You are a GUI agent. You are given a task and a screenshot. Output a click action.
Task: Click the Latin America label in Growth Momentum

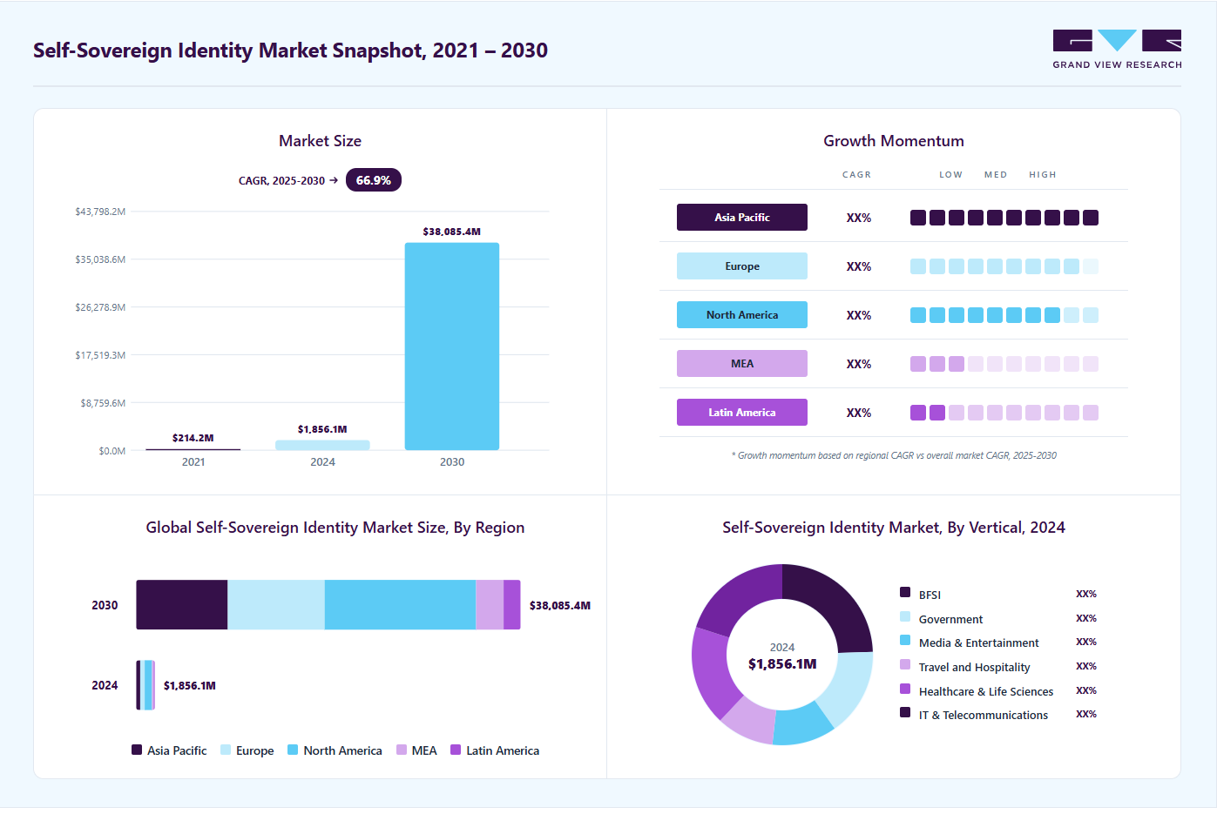click(742, 413)
